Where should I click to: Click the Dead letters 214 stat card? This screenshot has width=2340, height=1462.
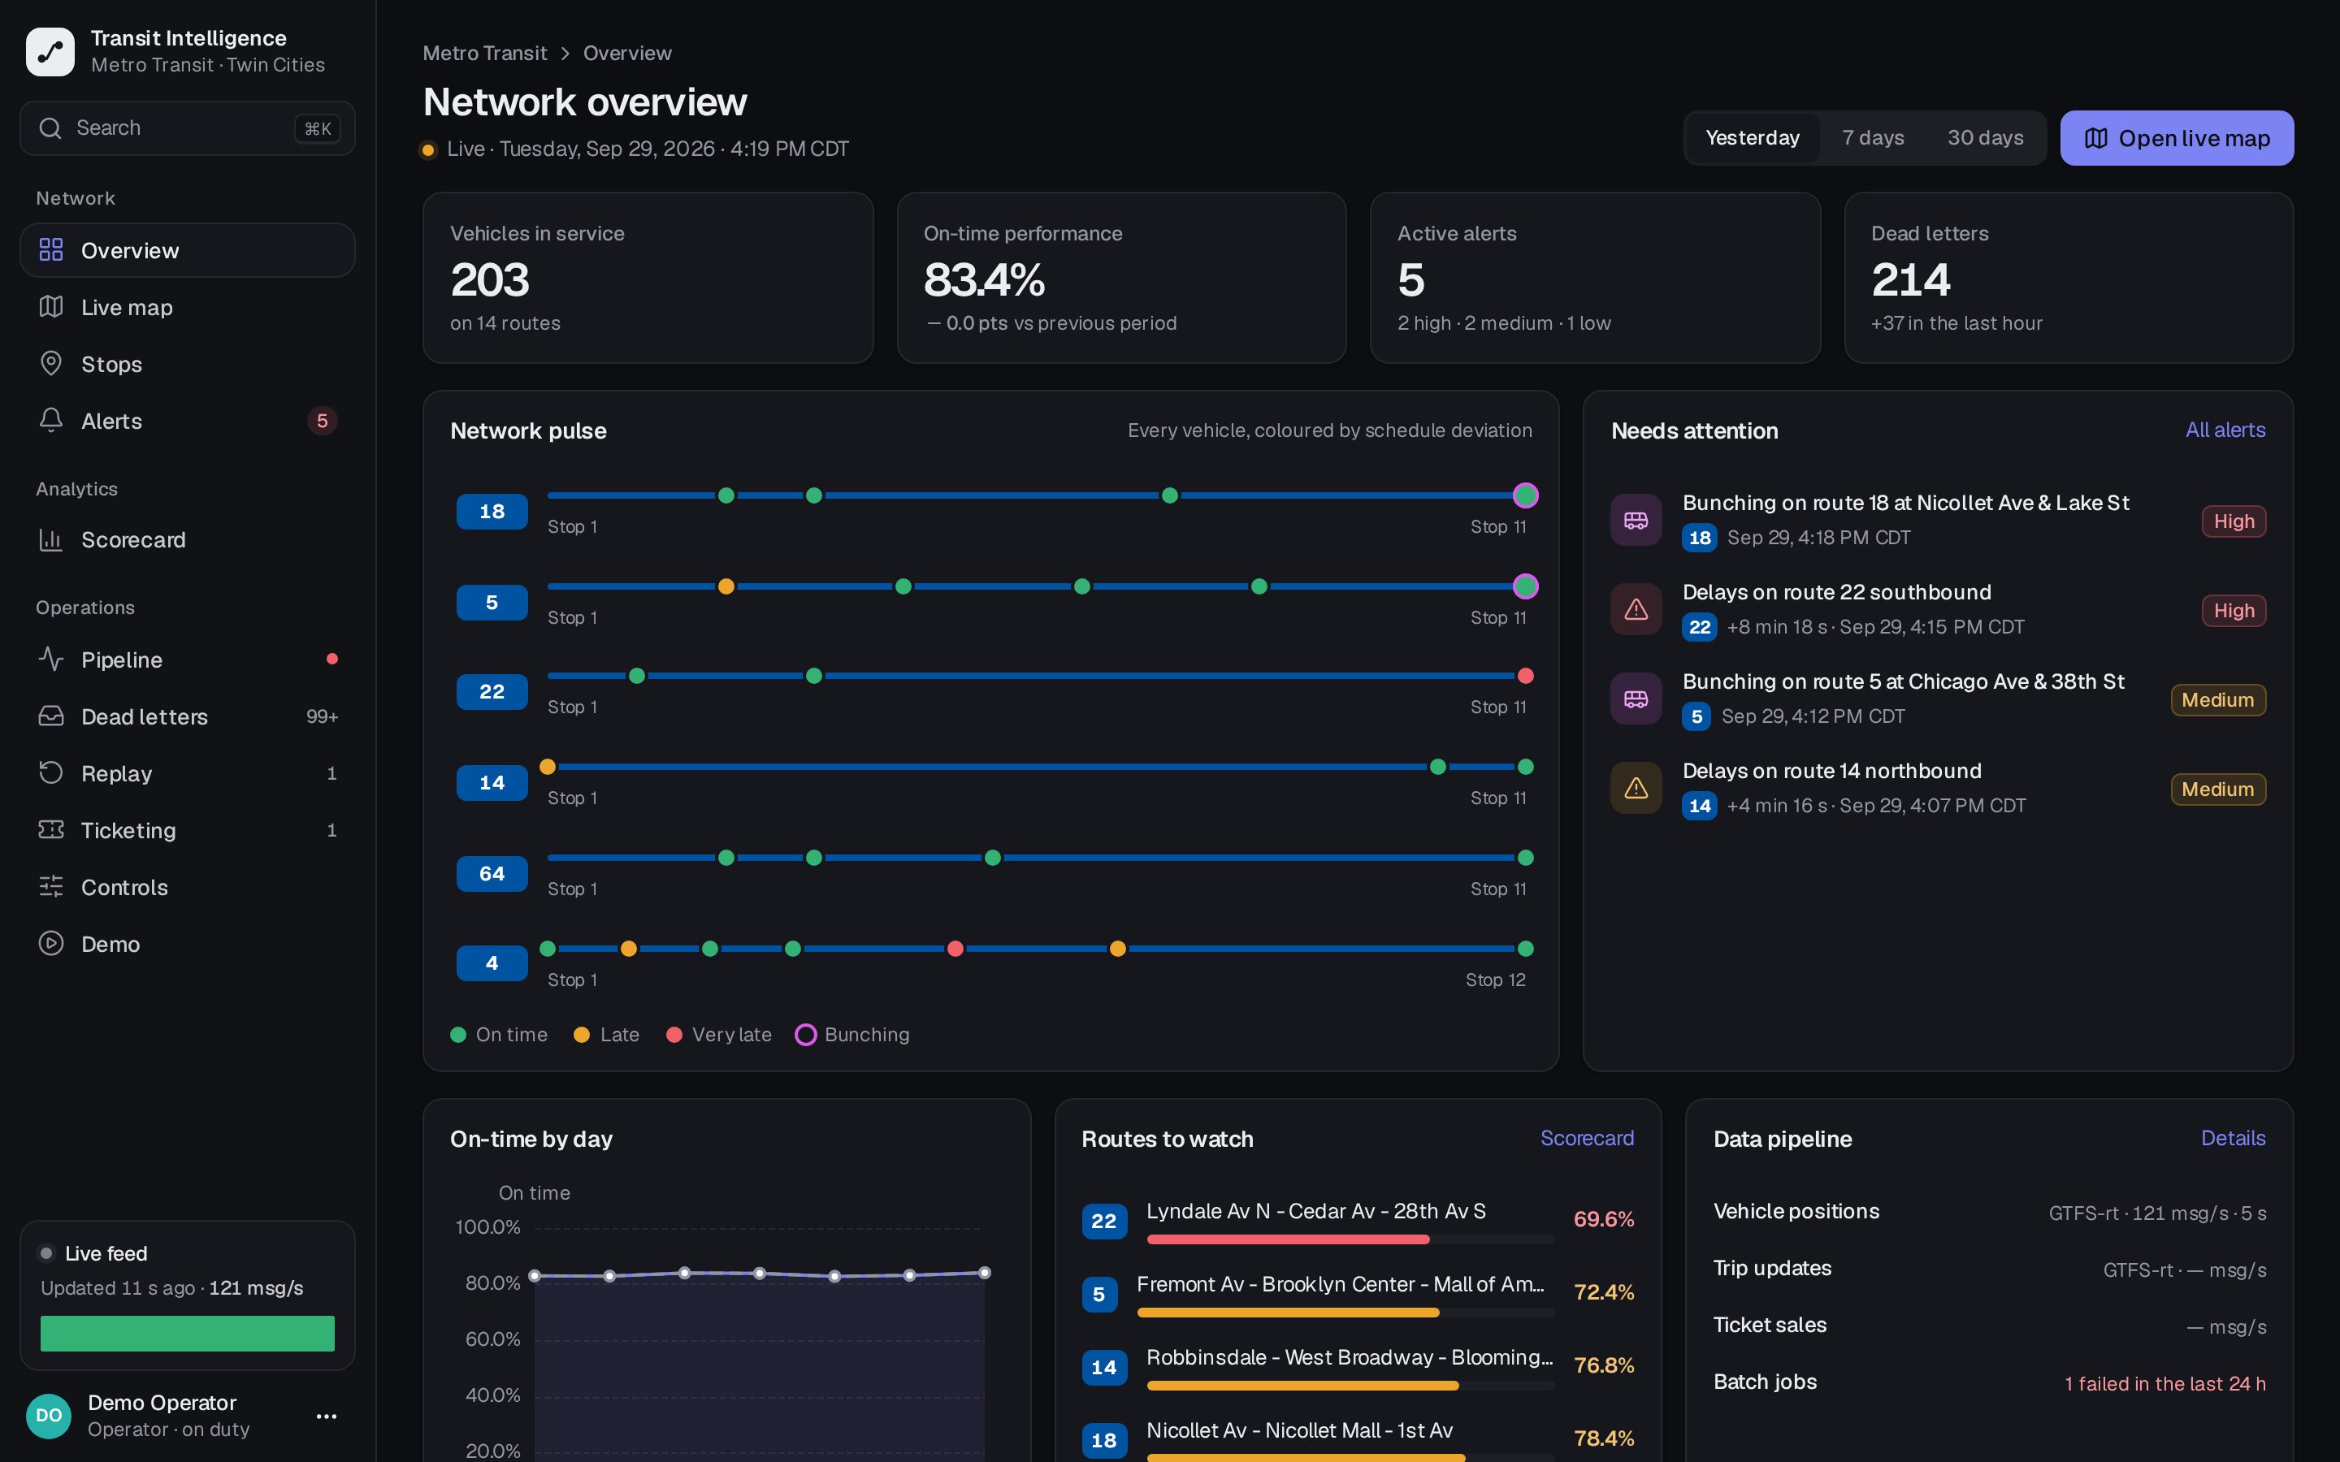(2069, 278)
